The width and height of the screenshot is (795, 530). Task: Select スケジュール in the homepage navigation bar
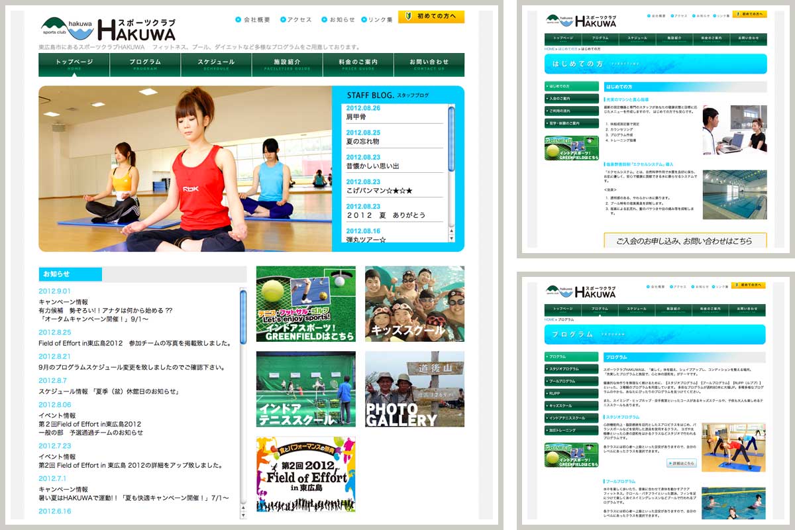coord(216,64)
